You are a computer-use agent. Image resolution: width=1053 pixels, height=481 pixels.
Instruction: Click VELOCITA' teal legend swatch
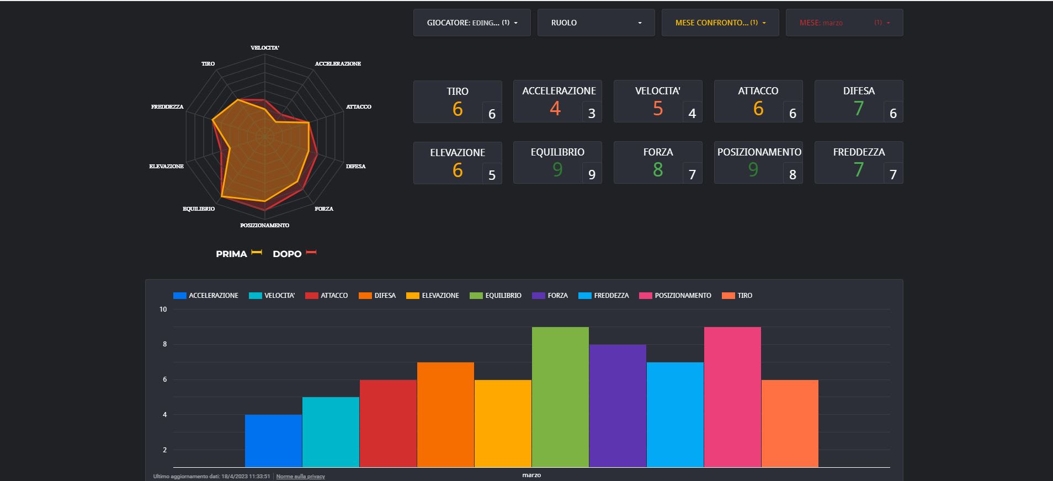click(255, 296)
